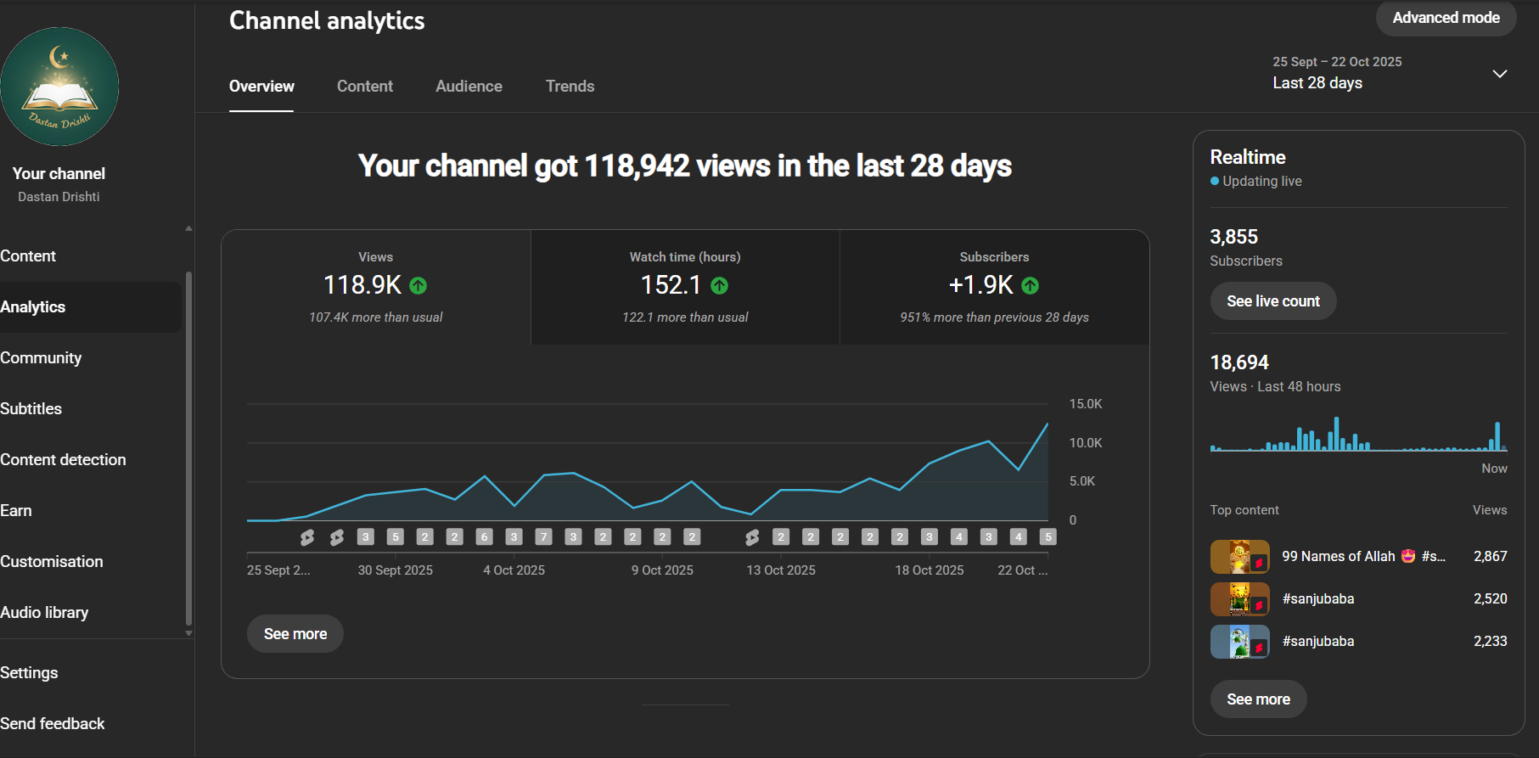Click green up-arrow beside 152.1 watch time

pyautogui.click(x=720, y=286)
